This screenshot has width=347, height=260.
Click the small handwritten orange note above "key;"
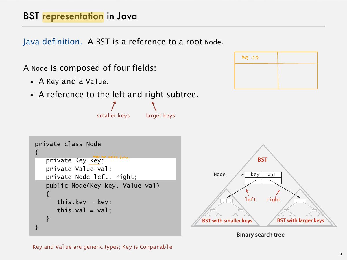point(111,157)
